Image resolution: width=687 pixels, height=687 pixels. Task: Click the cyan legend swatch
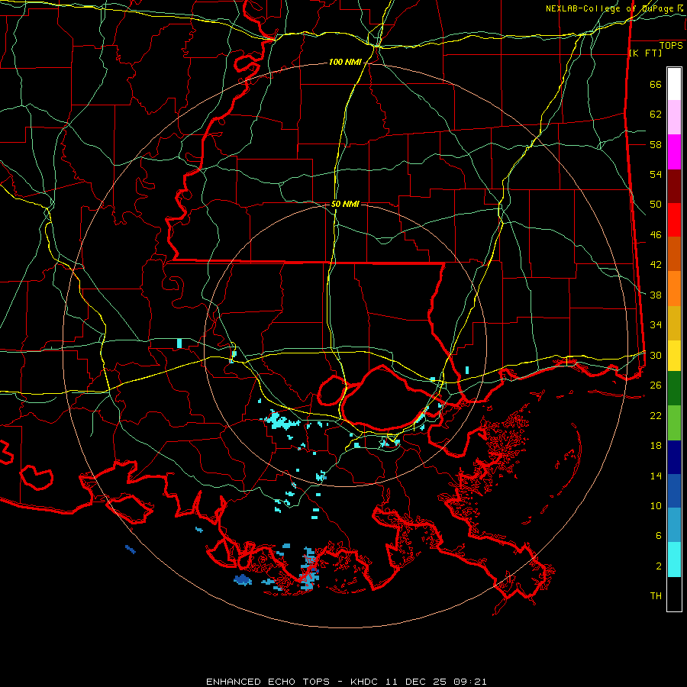pos(674,560)
